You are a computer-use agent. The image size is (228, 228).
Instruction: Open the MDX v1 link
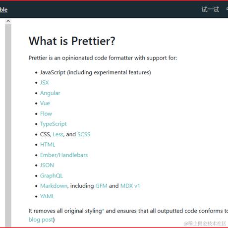tap(130, 186)
